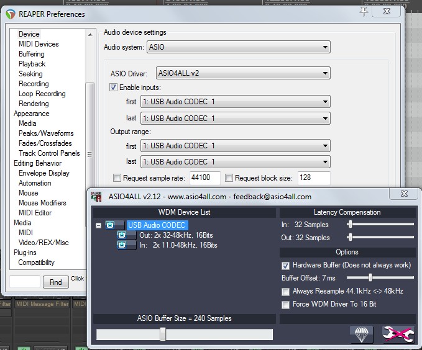The image size is (422, 350).
Task: Click the Find button
Action: pos(56,282)
